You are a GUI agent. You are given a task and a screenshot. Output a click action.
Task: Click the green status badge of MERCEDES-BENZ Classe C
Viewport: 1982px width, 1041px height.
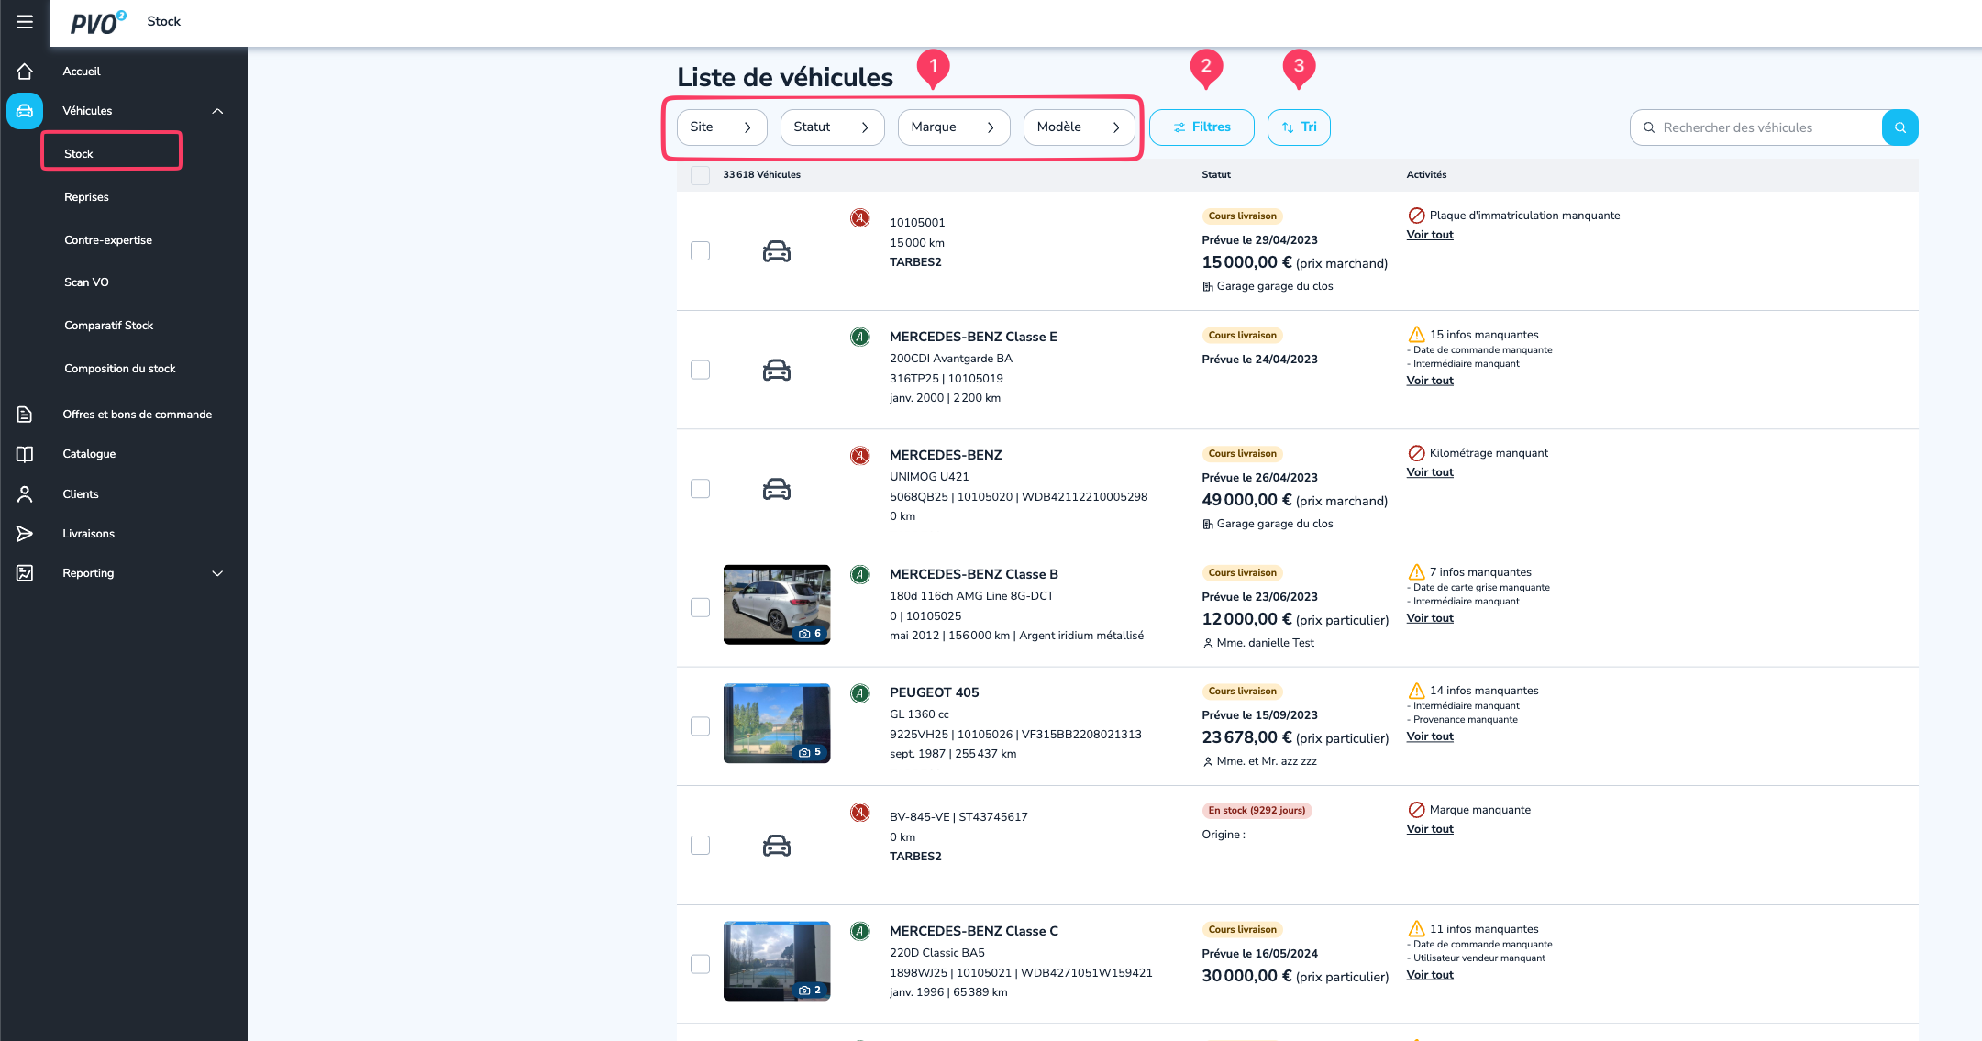pyautogui.click(x=859, y=931)
